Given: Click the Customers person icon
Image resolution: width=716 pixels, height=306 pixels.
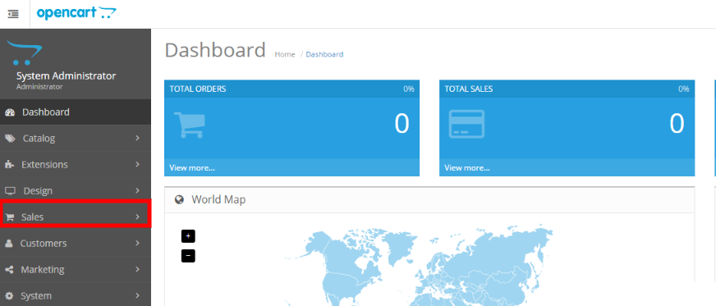Looking at the screenshot, I should coord(9,244).
